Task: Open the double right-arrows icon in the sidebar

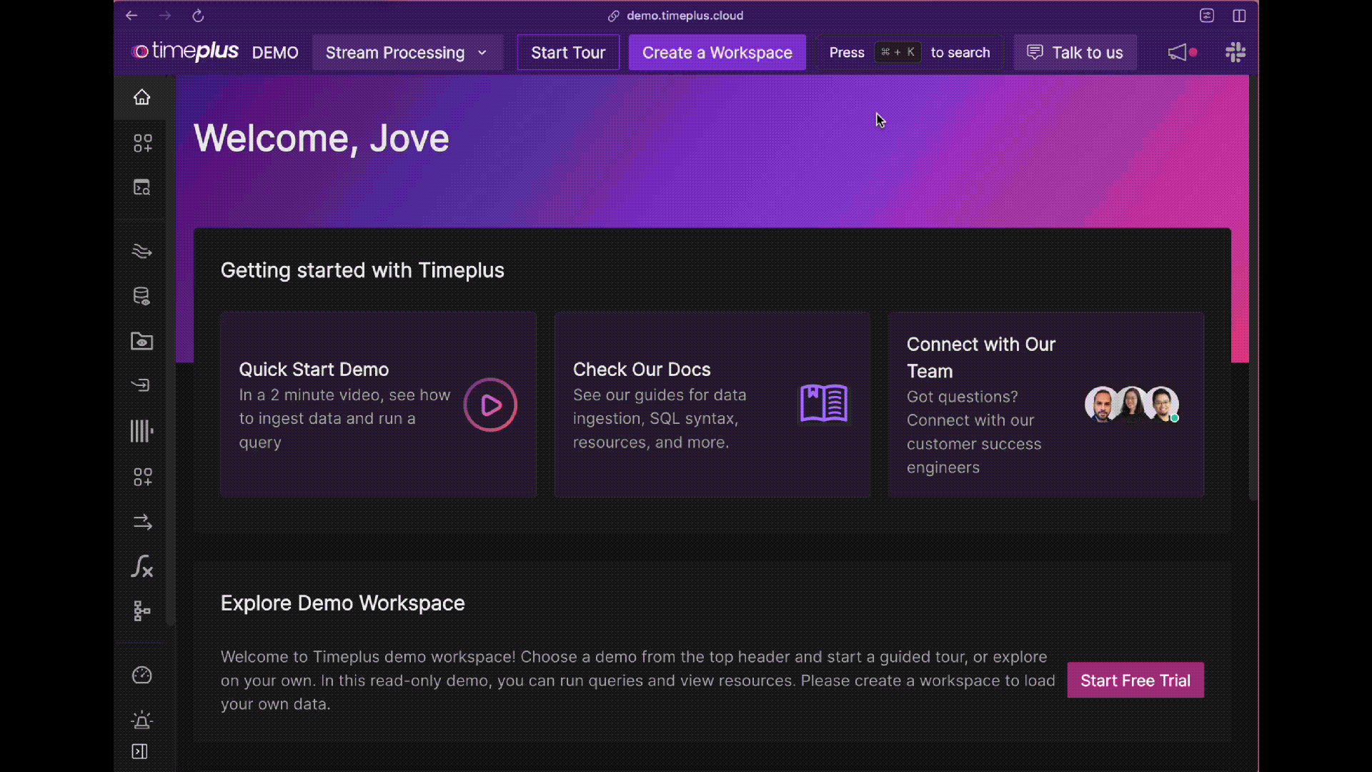Action: 142,522
